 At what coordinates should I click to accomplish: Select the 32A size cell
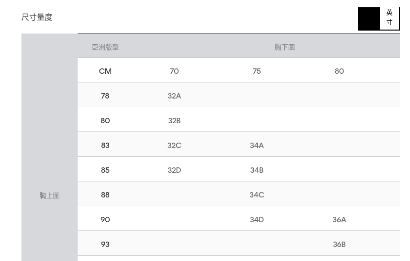point(174,96)
